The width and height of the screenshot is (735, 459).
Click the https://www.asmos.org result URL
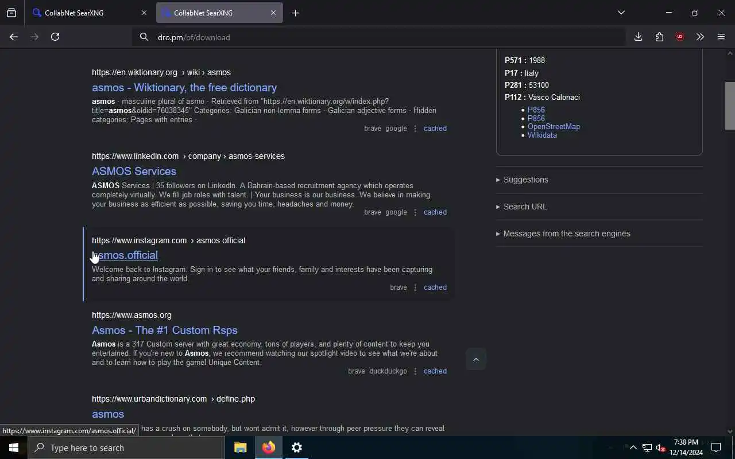click(131, 315)
